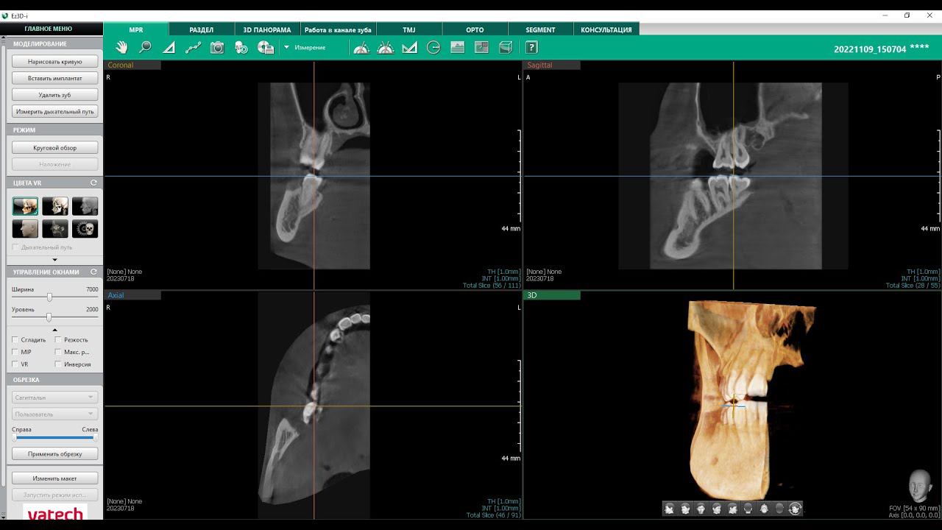Collapse window controls with up arrow
The image size is (942, 530).
55,329
